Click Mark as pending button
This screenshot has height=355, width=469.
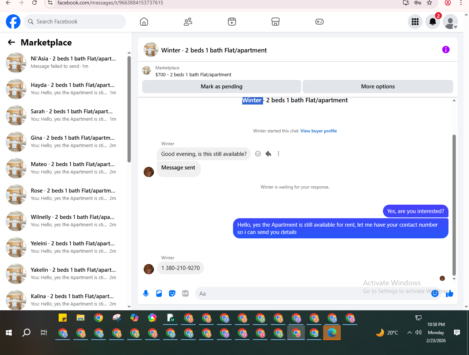point(222,87)
